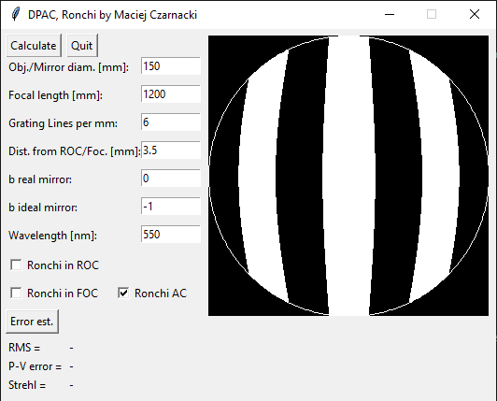Screen dimensions: 497x401
Task: Run the Error est. calculation
Action: [x=32, y=322]
